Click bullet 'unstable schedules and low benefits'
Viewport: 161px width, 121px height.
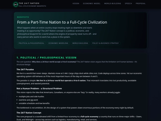tap(34, 103)
